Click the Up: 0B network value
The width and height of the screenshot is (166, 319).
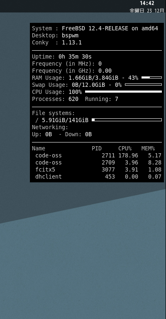[x=42, y=135]
